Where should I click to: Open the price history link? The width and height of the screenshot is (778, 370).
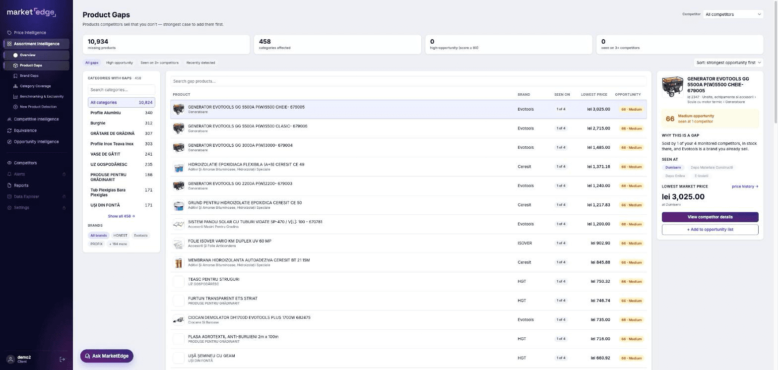745,186
